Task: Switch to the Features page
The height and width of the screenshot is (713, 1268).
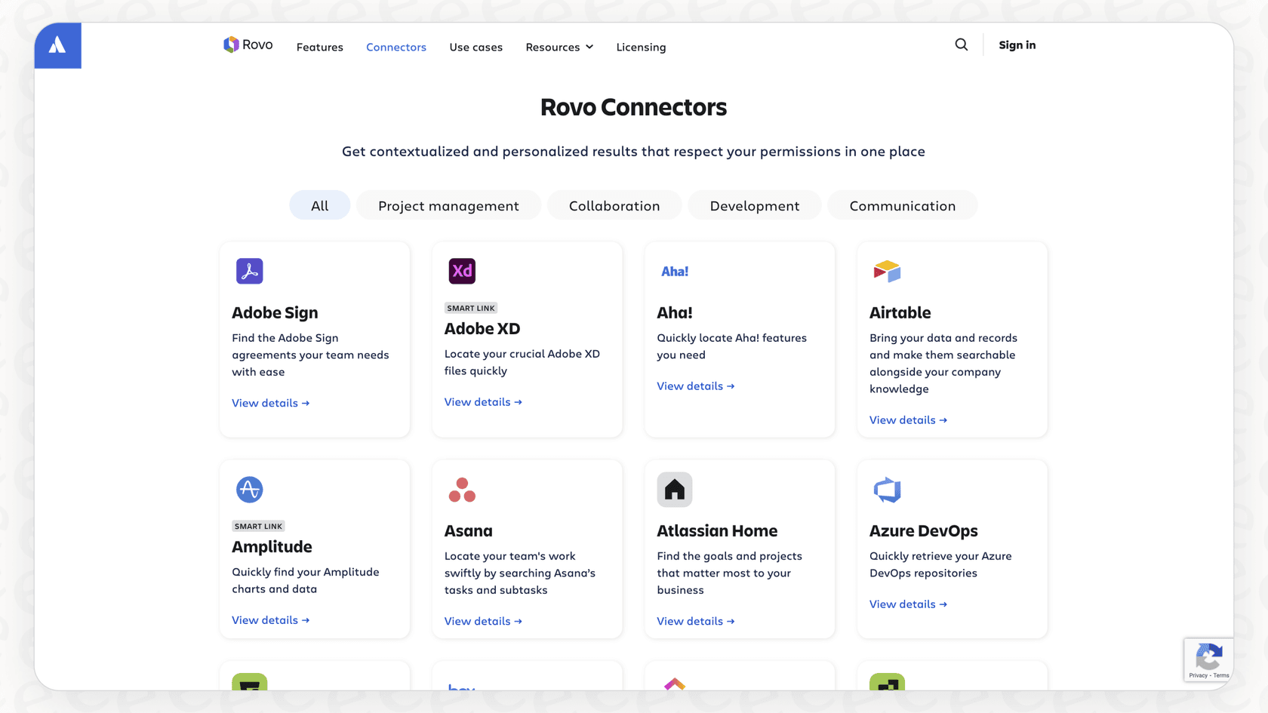Action: click(319, 47)
